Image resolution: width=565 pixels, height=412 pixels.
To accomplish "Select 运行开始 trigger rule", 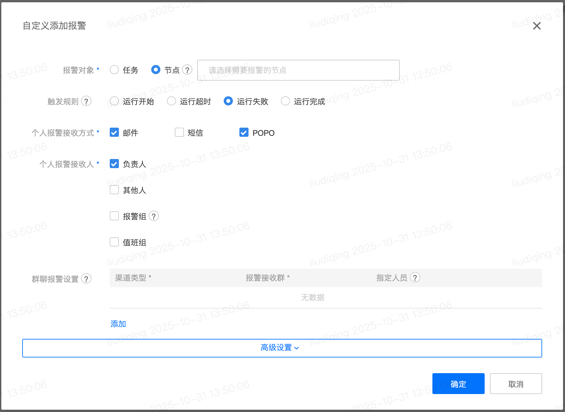I will [114, 101].
